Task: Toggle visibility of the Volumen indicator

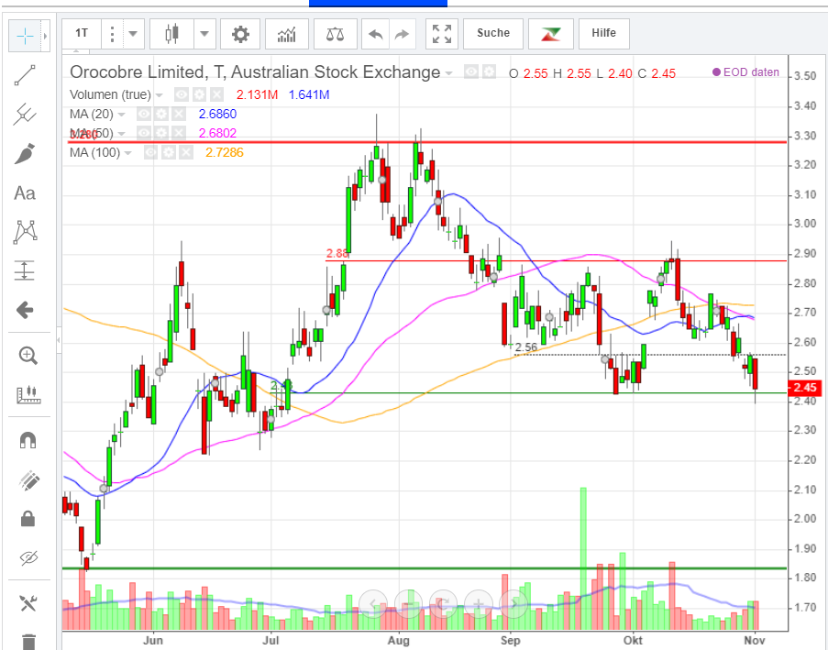Action: coord(182,94)
